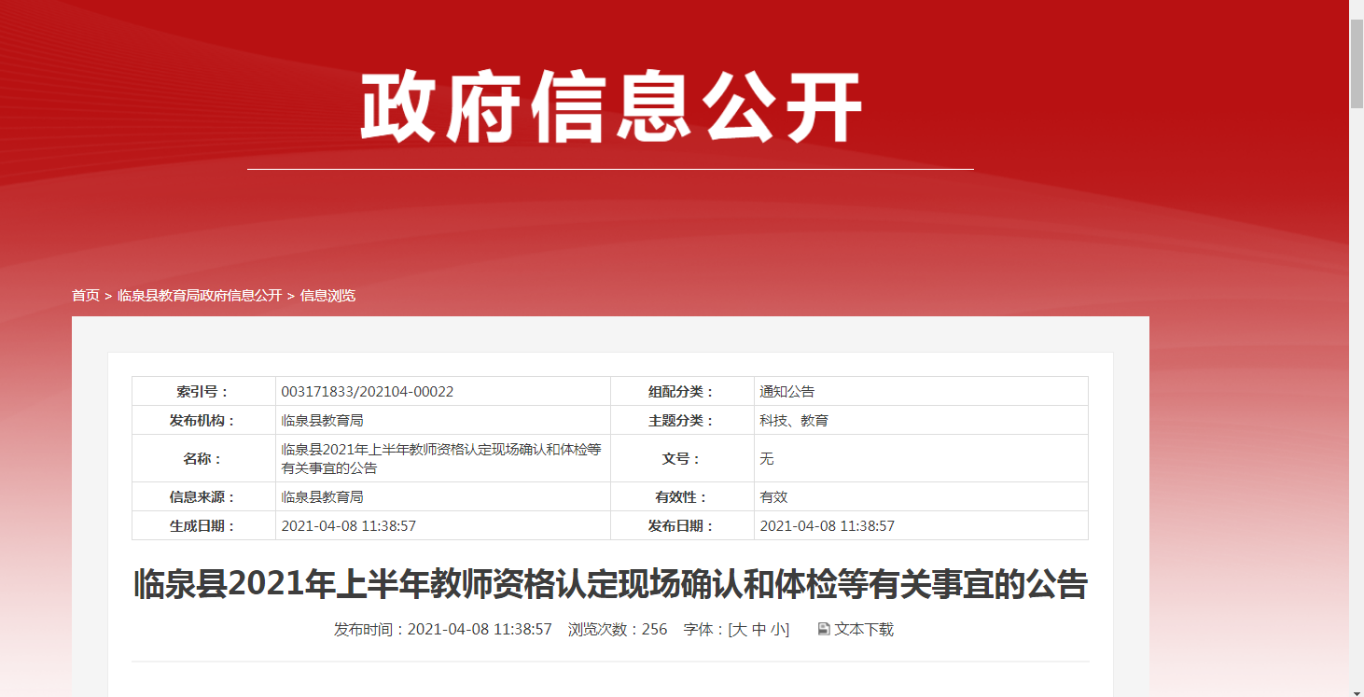Viewport: 1364px width, 697px height.
Task: Click the 通知公告 category value
Action: click(787, 392)
